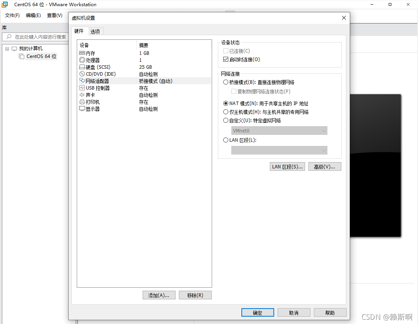Click the 确定 button
418x324 pixels.
(x=258, y=312)
